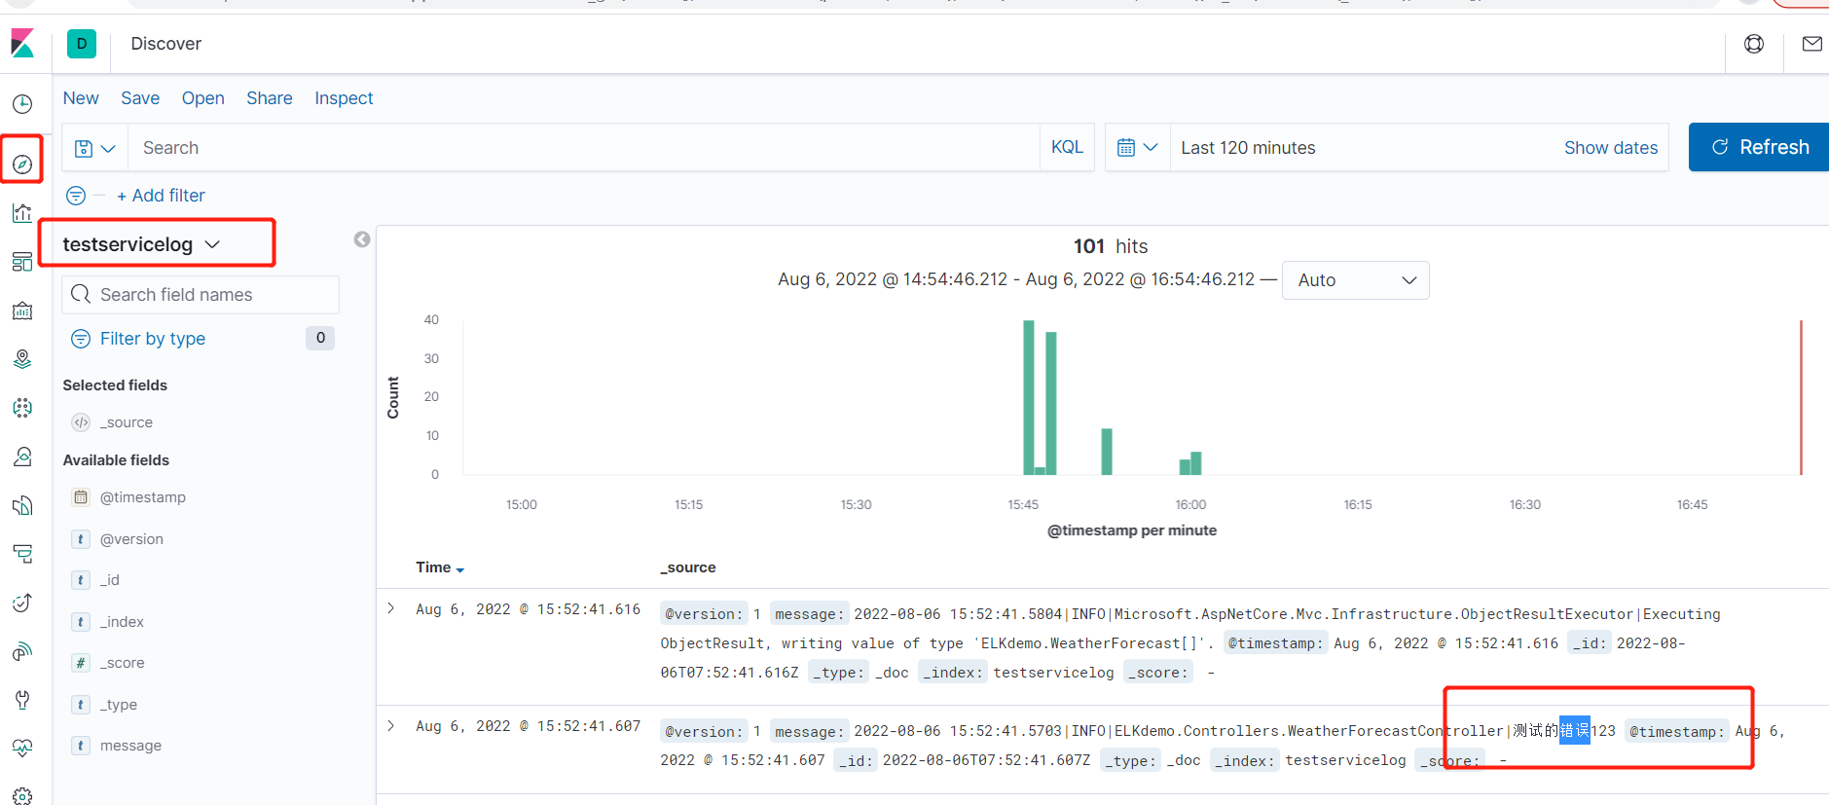Click the Kibana logo
The height and width of the screenshot is (805, 1829).
pos(22,43)
